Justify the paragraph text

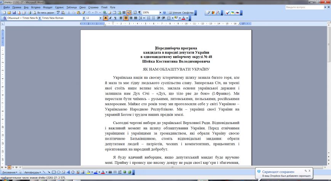(136, 18)
